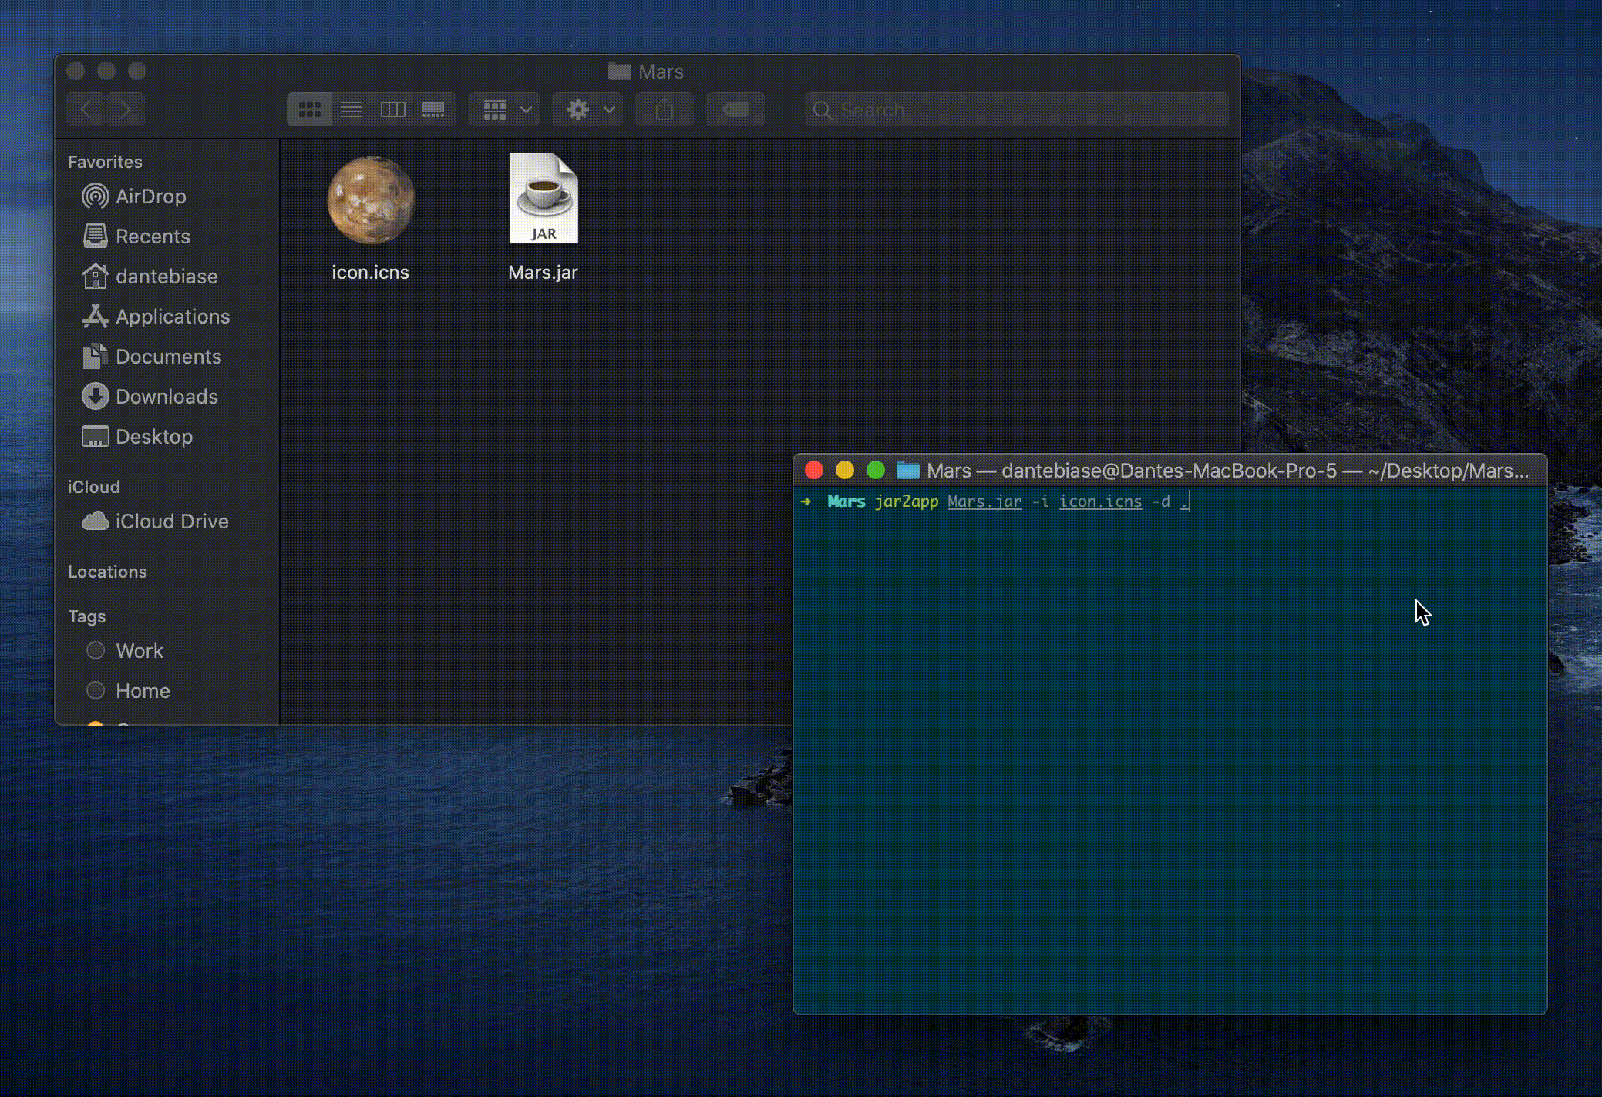Go to iCloud Drive in sidebar
Viewport: 1602px width, 1097px height.
pos(171,522)
